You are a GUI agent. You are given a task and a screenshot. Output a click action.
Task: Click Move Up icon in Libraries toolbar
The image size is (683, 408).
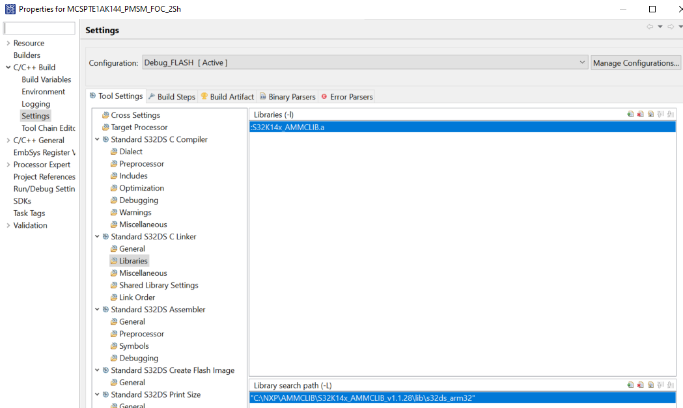(660, 113)
